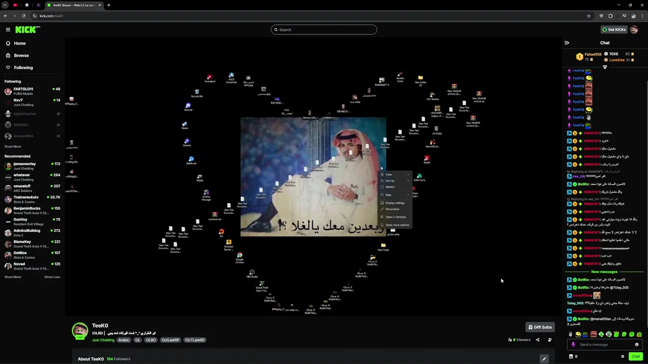648x364 pixels.
Task: Focus the Send a message field
Action: point(605,345)
